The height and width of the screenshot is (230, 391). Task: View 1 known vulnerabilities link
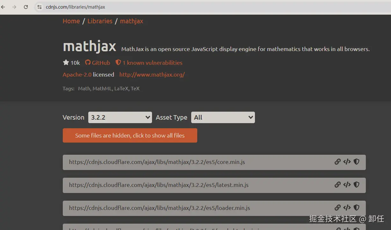click(x=152, y=63)
